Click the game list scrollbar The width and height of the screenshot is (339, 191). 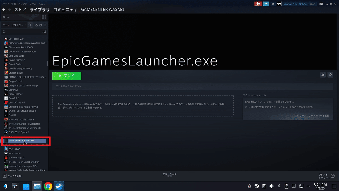tap(47, 63)
